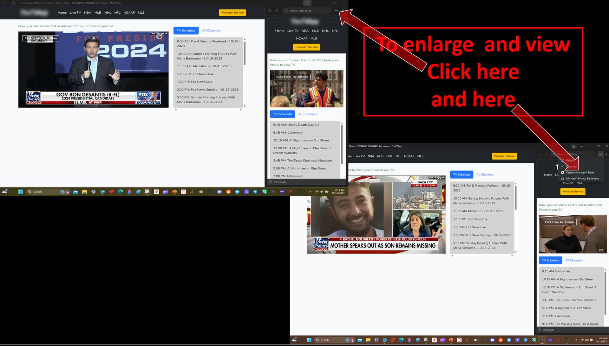Open NCAAF link in upper window sidebar

(302, 38)
